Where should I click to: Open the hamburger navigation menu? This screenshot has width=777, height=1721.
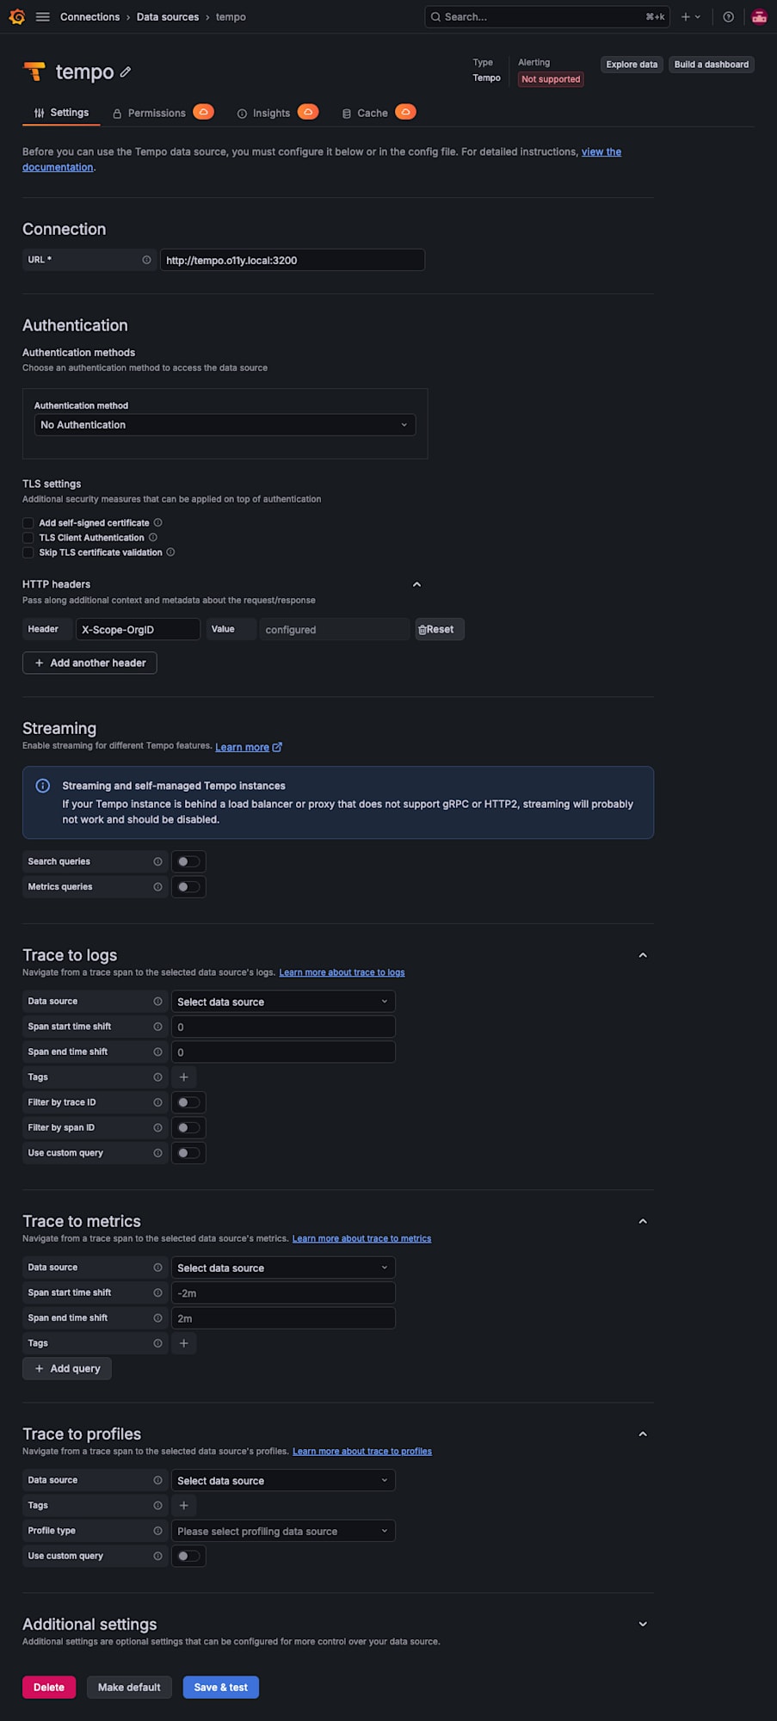pos(42,16)
